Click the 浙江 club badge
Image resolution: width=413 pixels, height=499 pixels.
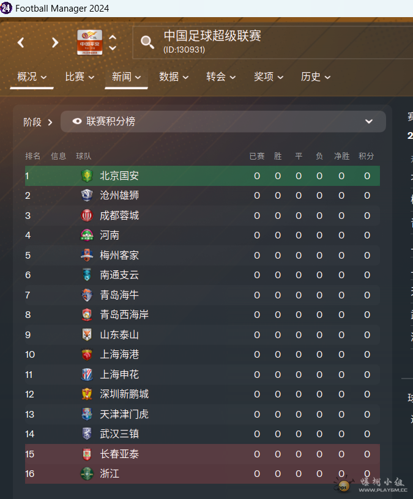pos(86,473)
